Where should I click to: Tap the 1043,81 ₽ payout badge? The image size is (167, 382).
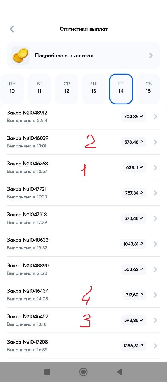[133, 244]
